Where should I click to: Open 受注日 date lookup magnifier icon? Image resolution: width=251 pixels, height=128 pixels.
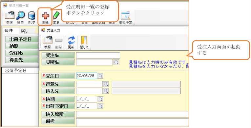(x=100, y=76)
